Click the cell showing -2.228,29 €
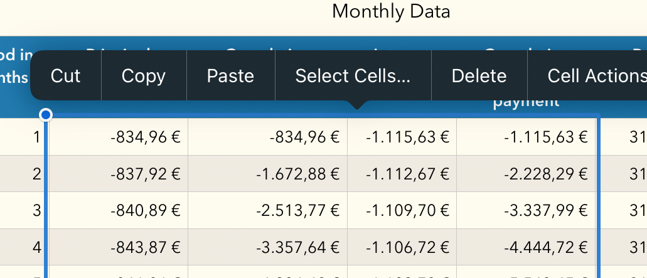647x278 pixels. pyautogui.click(x=527, y=174)
